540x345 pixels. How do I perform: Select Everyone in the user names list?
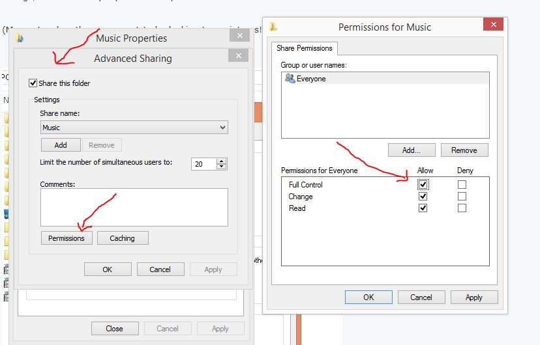(311, 79)
